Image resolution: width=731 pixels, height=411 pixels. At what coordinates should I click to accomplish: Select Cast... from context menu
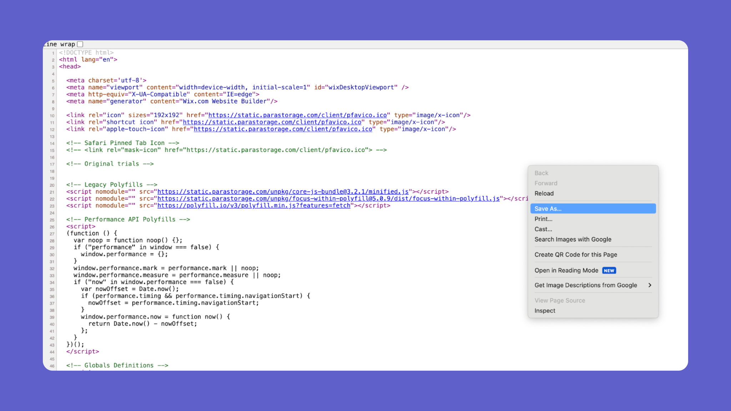pyautogui.click(x=593, y=229)
